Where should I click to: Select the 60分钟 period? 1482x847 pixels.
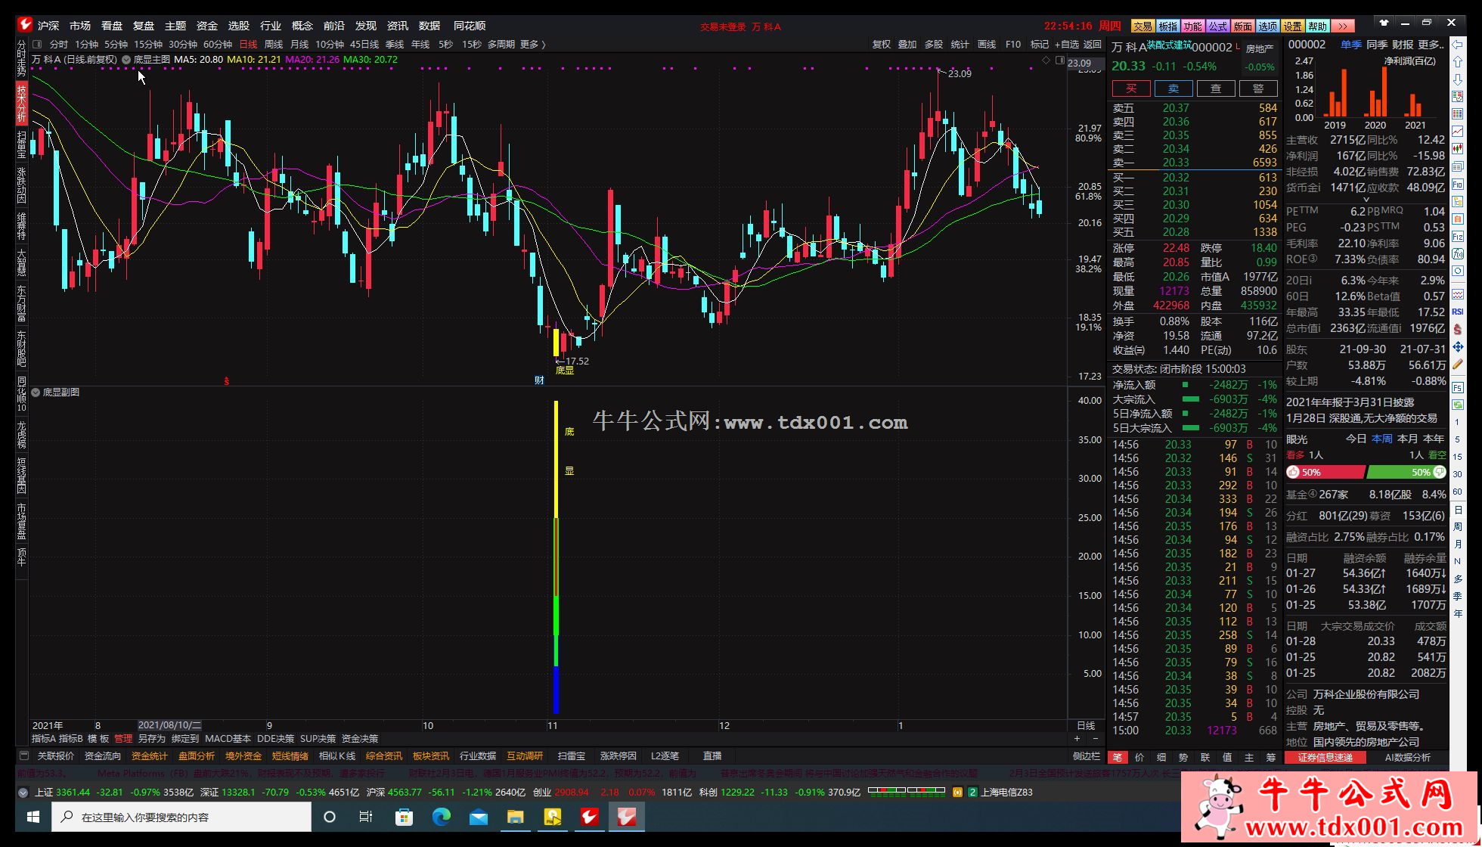[218, 45]
